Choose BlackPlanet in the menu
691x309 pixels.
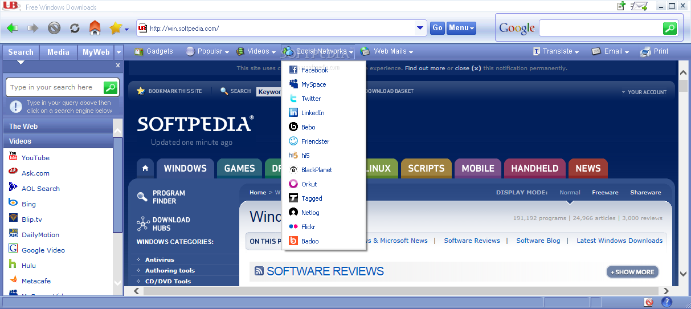[x=324, y=170]
